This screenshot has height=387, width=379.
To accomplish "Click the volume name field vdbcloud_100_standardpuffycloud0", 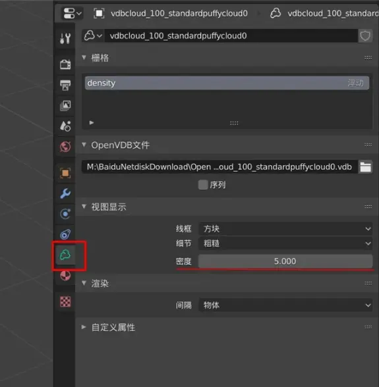I will click(x=231, y=36).
